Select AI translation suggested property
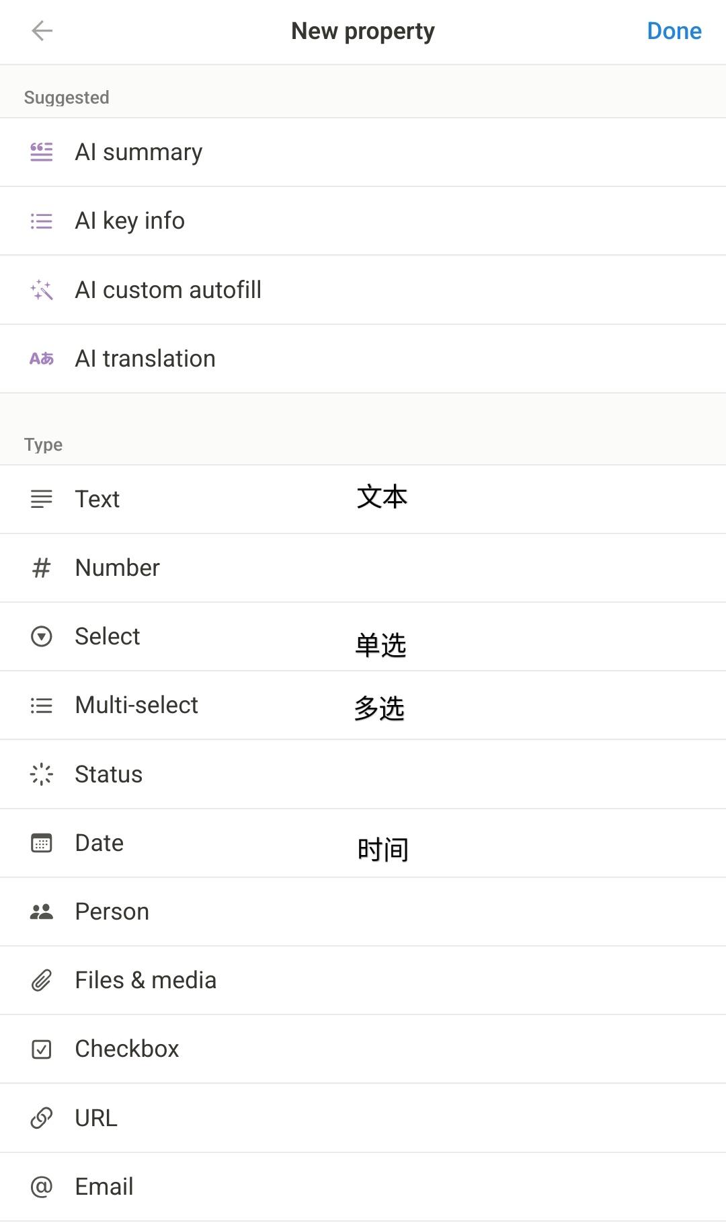Image resolution: width=726 pixels, height=1223 pixels. pyautogui.click(x=145, y=359)
